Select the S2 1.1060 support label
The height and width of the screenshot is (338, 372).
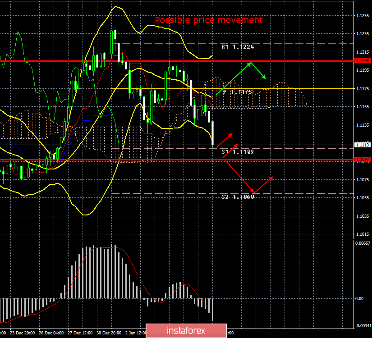click(x=237, y=196)
